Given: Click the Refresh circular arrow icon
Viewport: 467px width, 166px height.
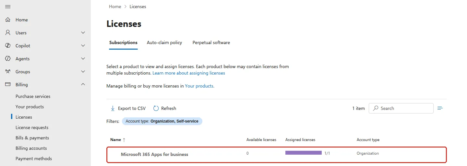Looking at the screenshot, I should [156, 108].
